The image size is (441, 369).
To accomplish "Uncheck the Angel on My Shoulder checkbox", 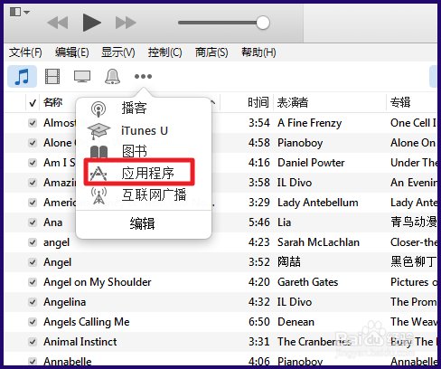I will pos(33,282).
